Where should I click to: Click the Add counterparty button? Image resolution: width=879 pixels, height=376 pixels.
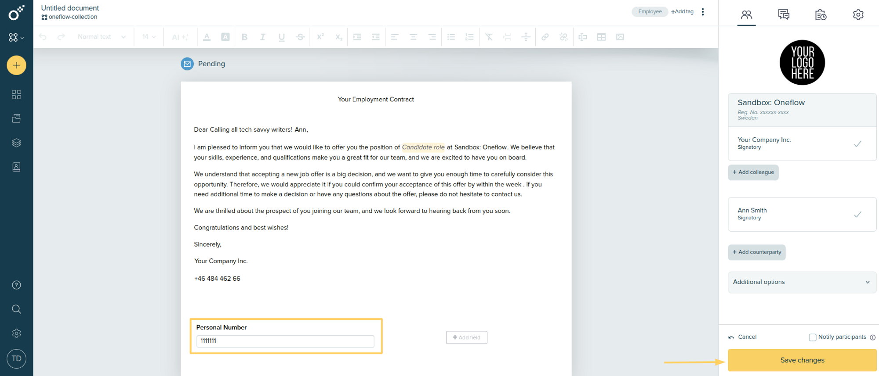point(757,252)
